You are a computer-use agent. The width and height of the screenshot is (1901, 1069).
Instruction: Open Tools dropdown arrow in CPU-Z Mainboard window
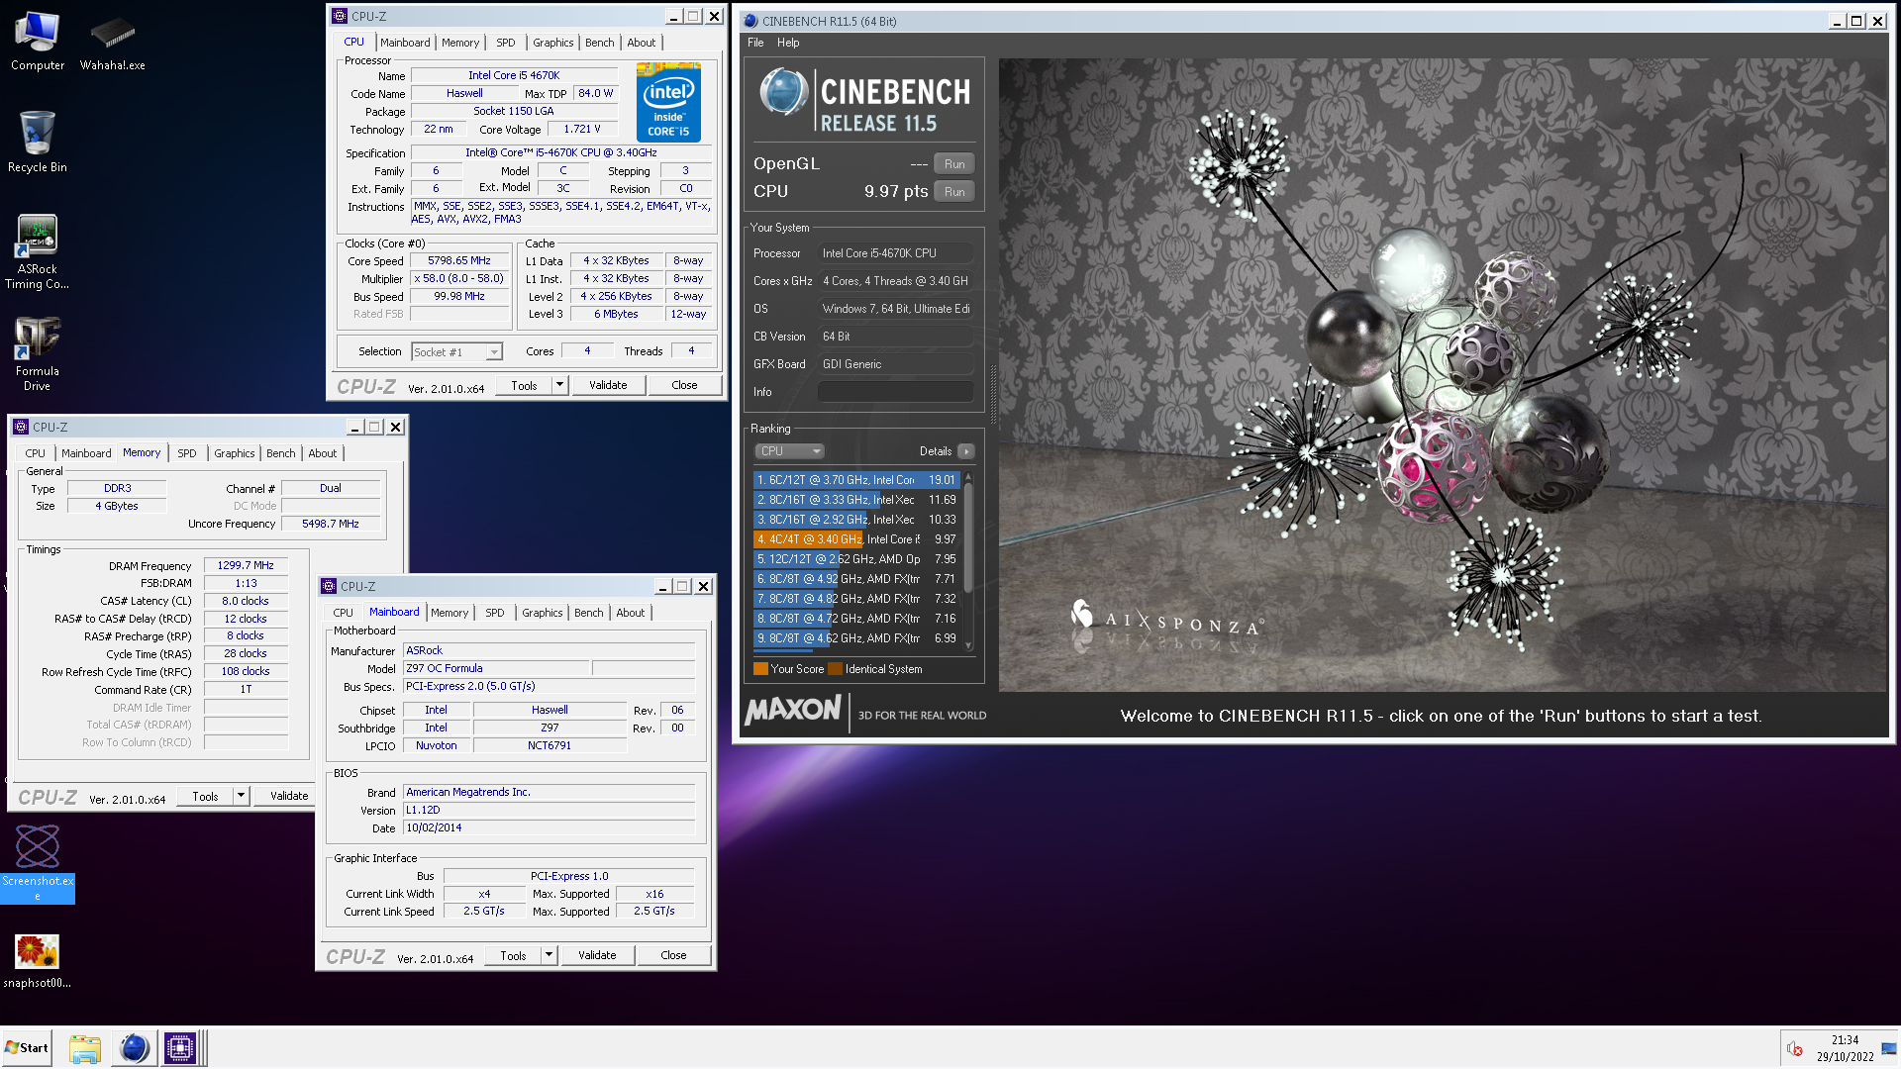(549, 955)
